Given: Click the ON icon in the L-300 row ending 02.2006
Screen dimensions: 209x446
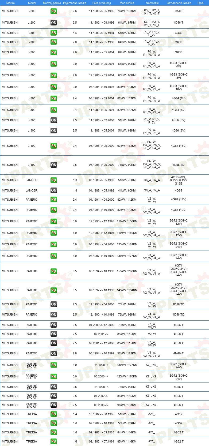Looking at the screenshot, I should (54, 120).
